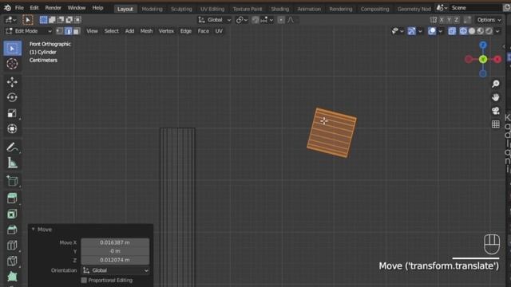The image size is (511, 287).
Task: Open the viewport Add menu
Action: point(129,31)
